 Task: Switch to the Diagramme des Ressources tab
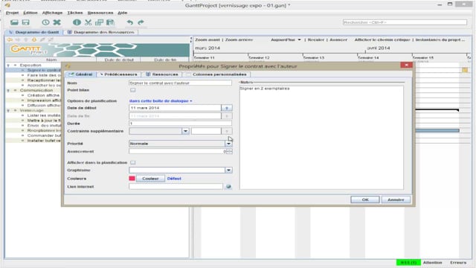tap(101, 32)
